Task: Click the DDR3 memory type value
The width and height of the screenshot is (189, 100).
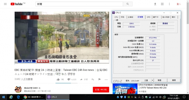Action: pyautogui.click(x=132, y=23)
